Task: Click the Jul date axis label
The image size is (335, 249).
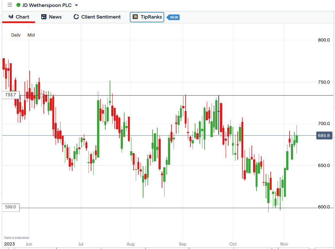Action: pos(81,244)
